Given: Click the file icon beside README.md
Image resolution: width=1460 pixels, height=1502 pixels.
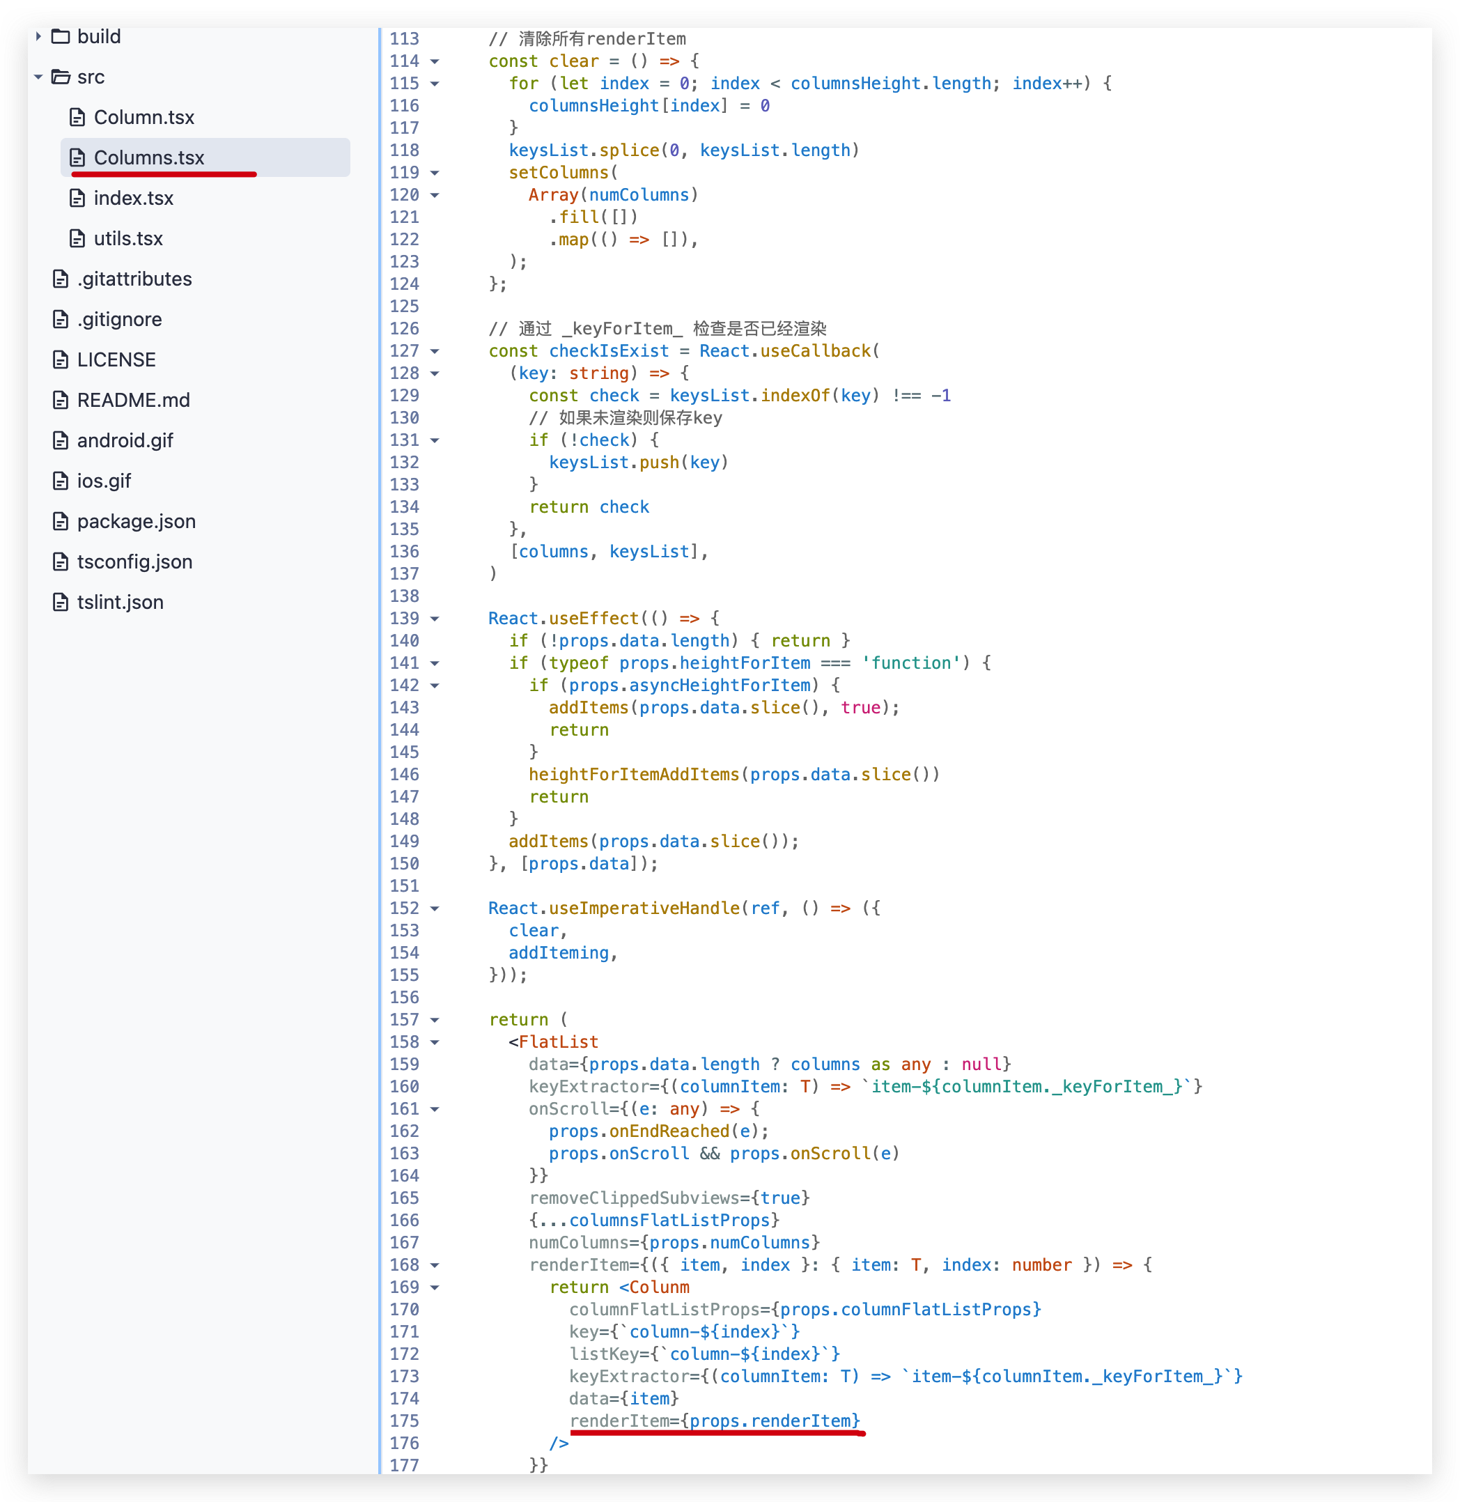Looking at the screenshot, I should tap(61, 399).
